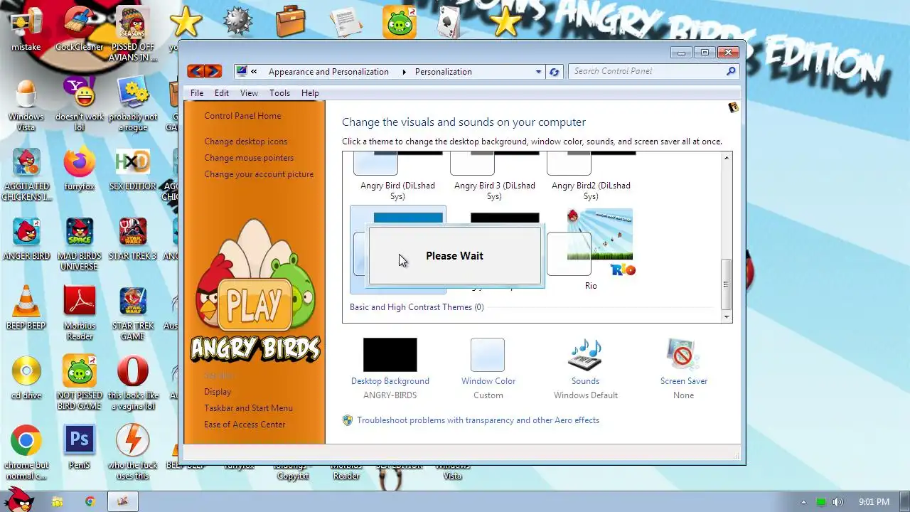Open the who the fuck uses this icon
This screenshot has height=512, width=910.
pyautogui.click(x=133, y=452)
